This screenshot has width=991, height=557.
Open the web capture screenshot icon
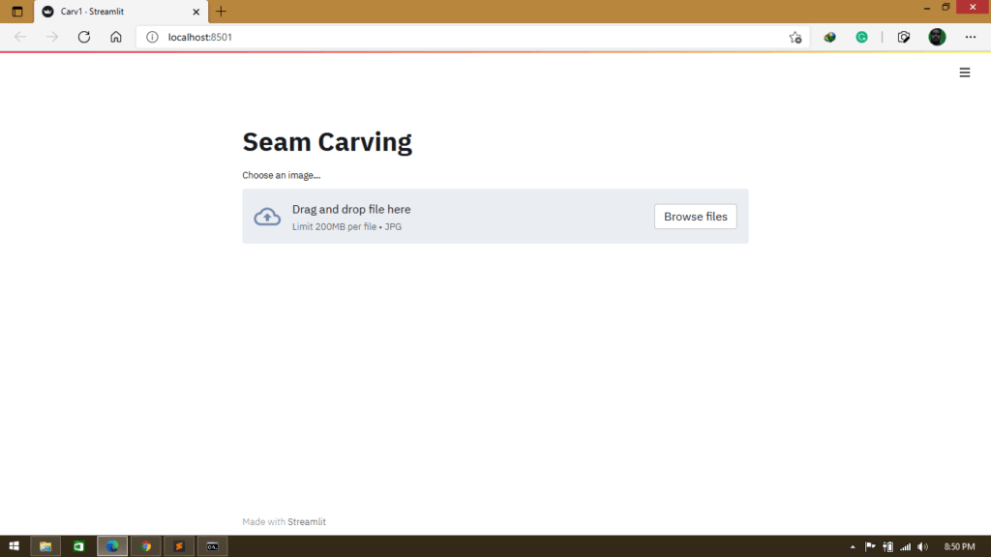pos(904,37)
